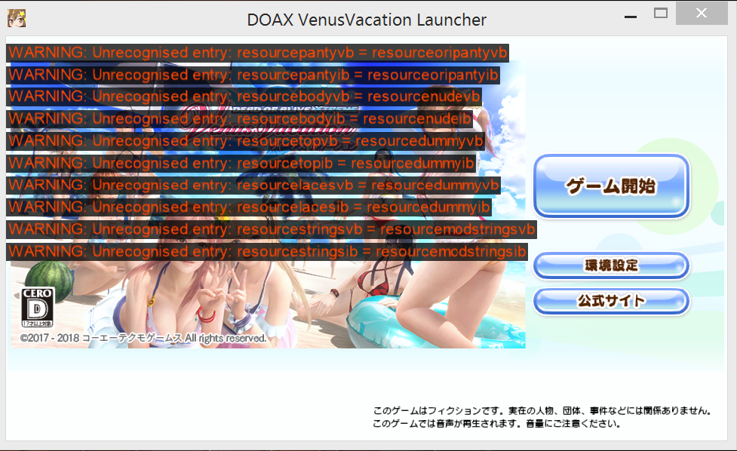737x451 pixels.
Task: Open the 公式サイト official site button
Action: click(x=612, y=301)
